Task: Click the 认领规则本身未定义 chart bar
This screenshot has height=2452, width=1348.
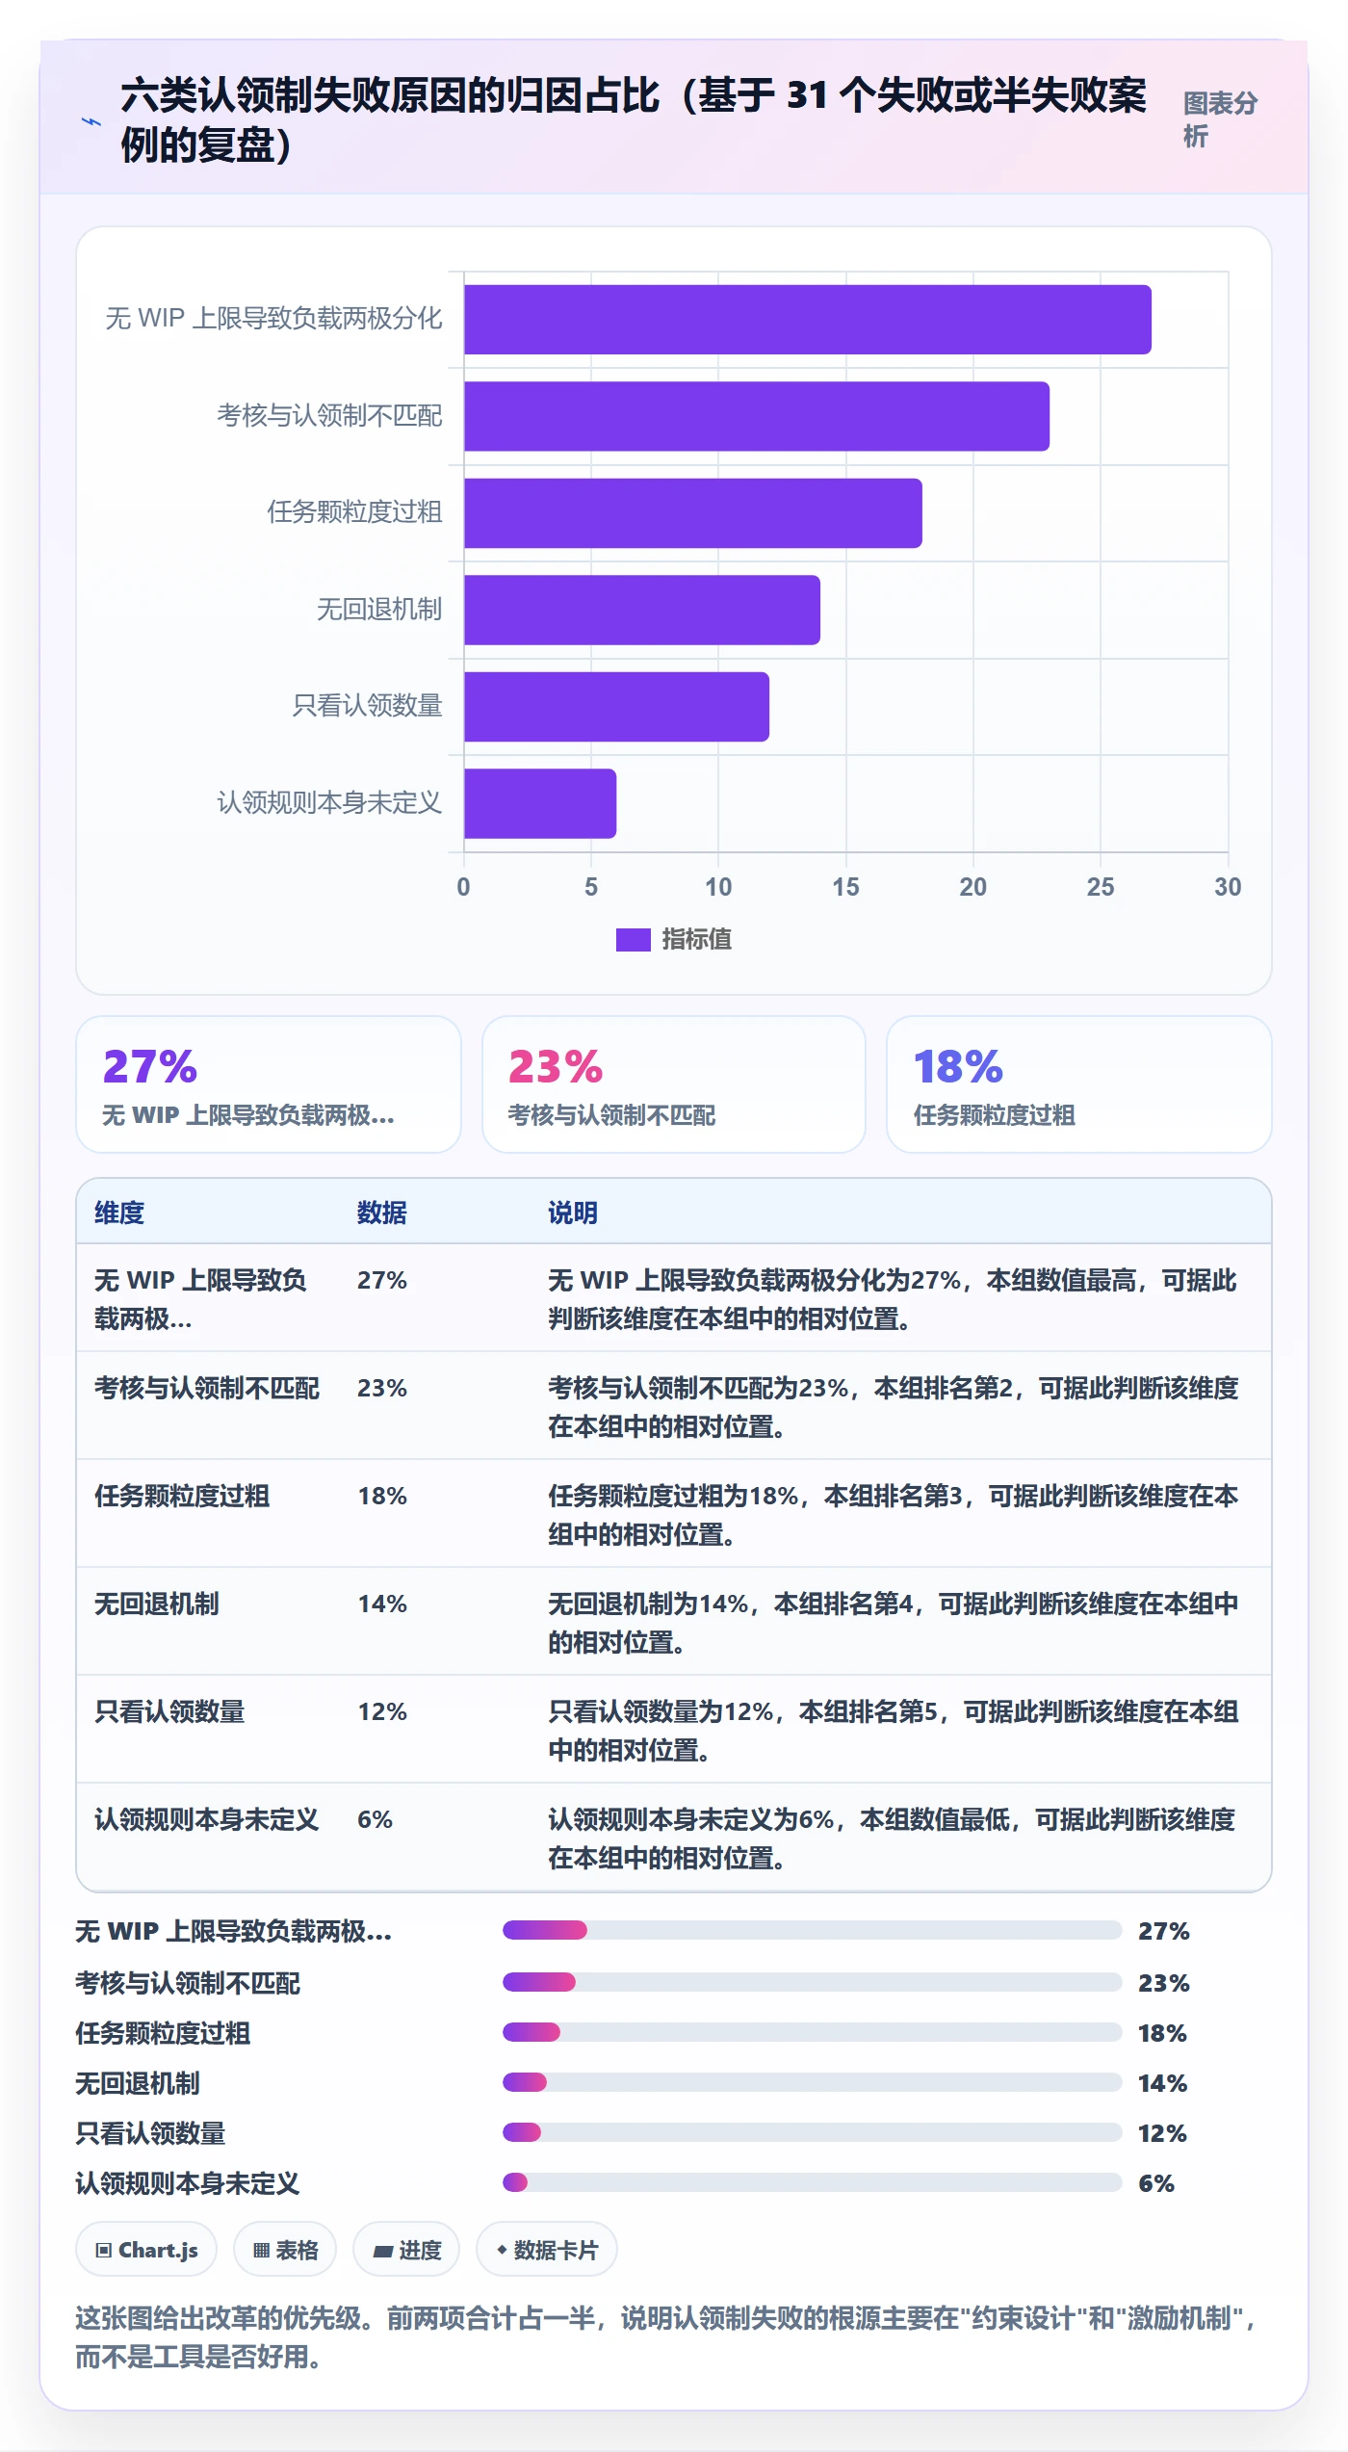Action: click(540, 803)
